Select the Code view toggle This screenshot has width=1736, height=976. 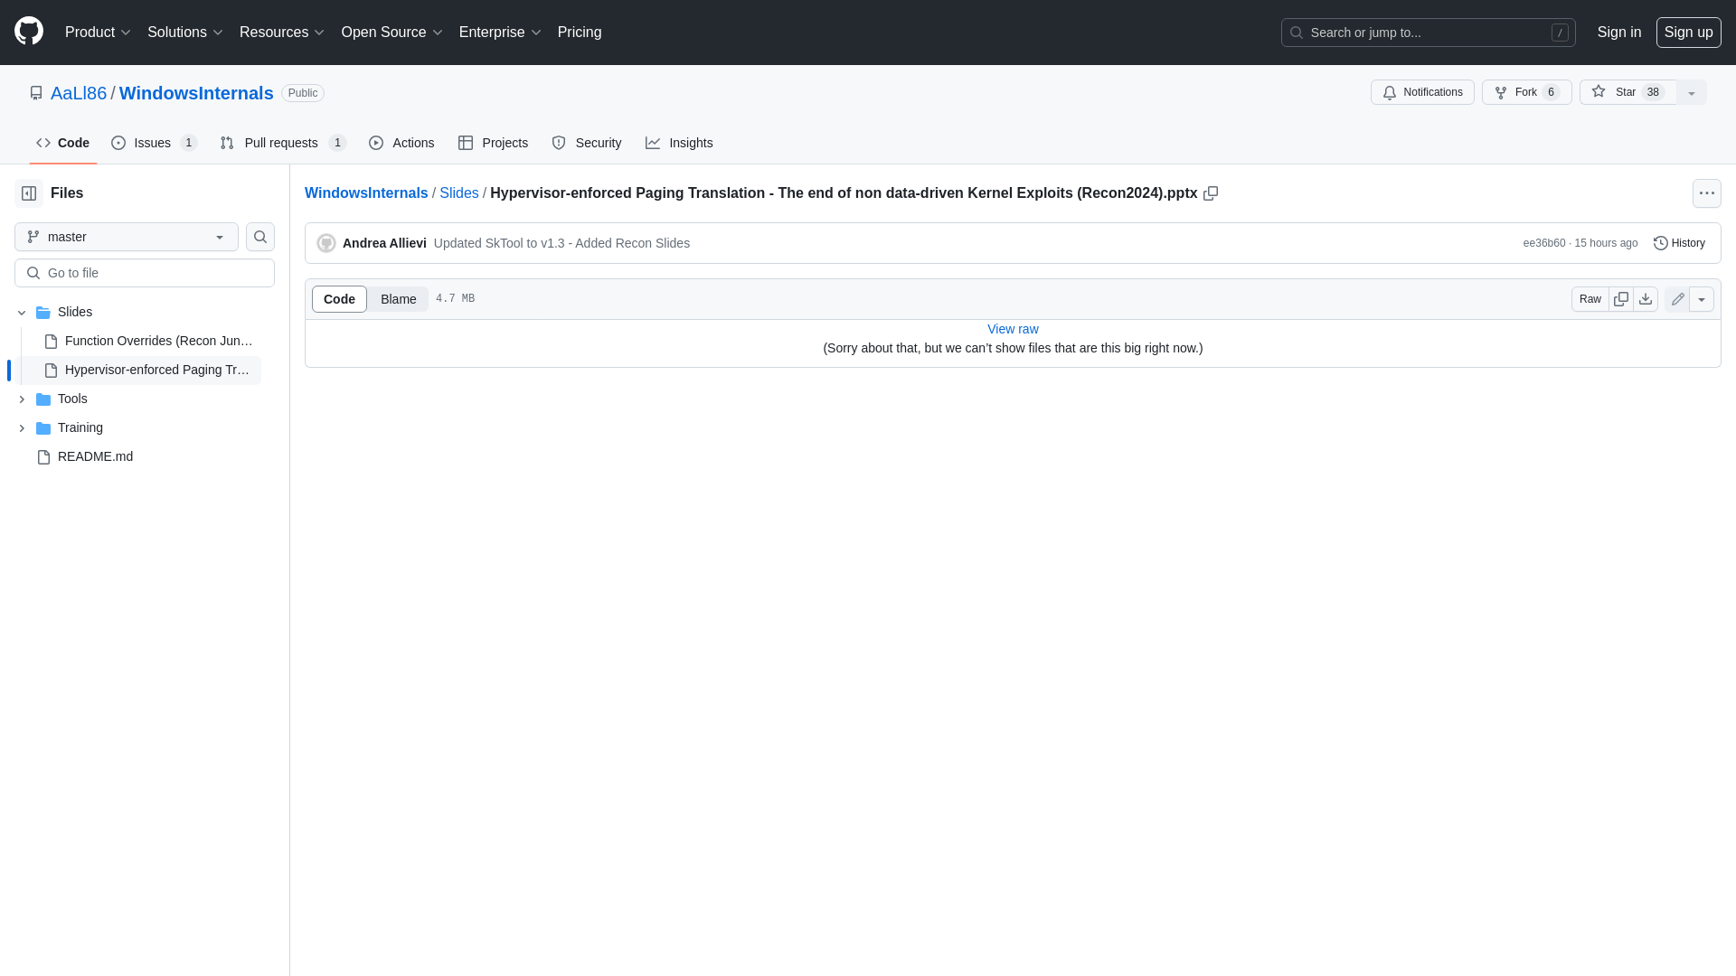[x=339, y=299]
